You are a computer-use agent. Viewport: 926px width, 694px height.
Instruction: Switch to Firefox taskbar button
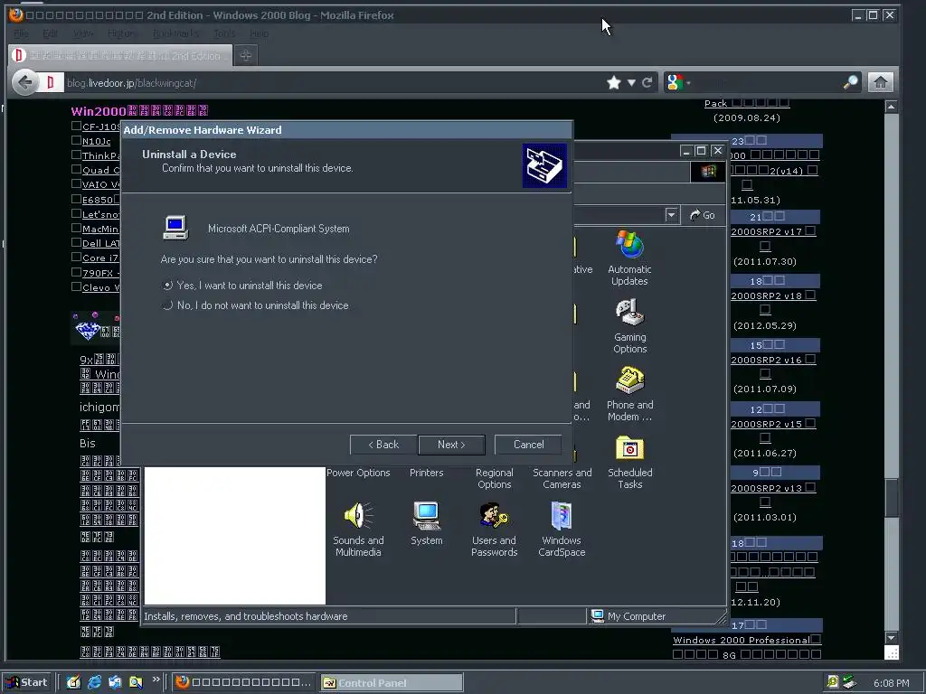click(244, 683)
